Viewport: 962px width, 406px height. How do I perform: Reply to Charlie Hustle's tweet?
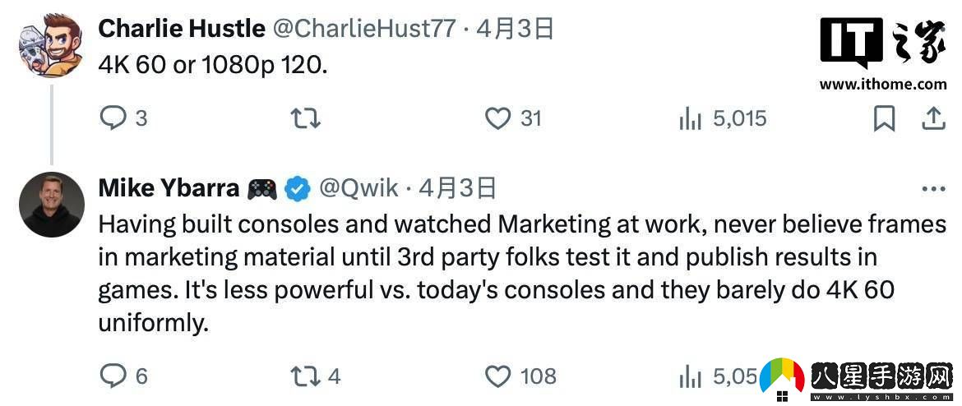[112, 119]
